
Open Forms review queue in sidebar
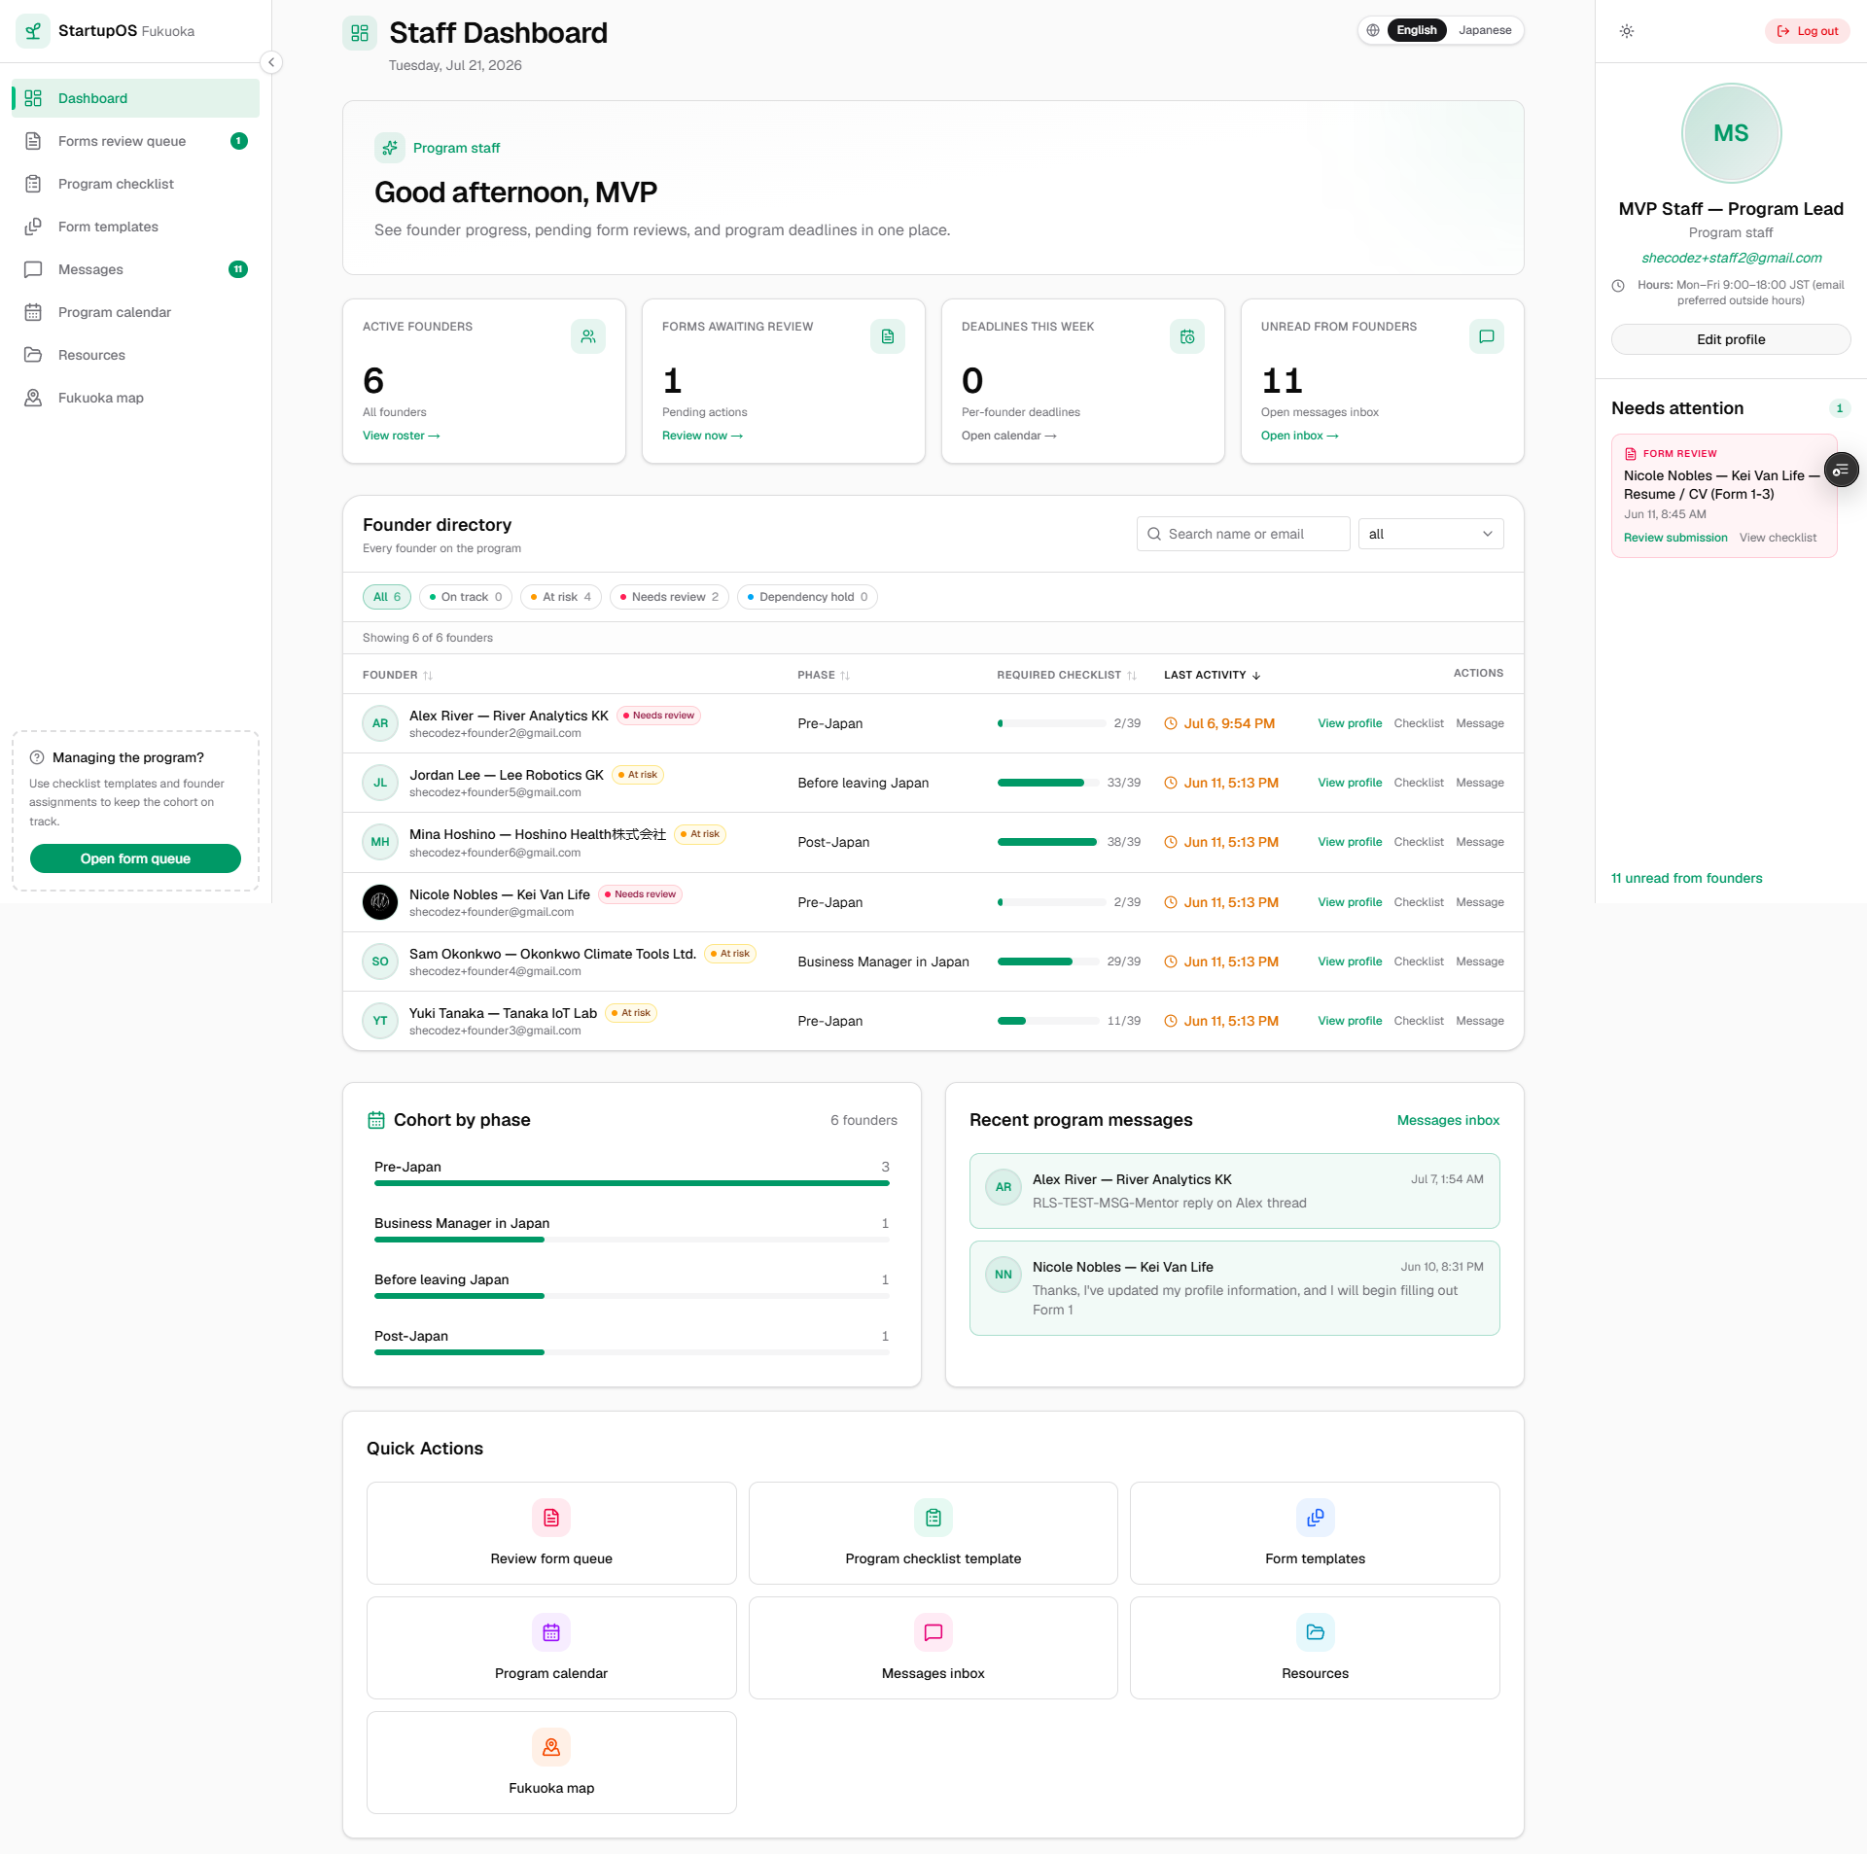[135, 141]
